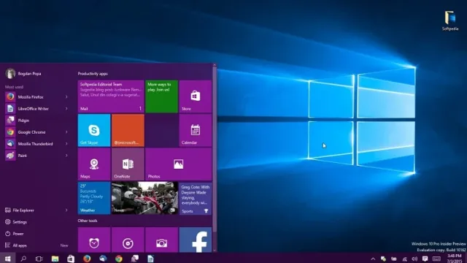
Task: Open Firefox on taskbar
Action: [x=87, y=259]
